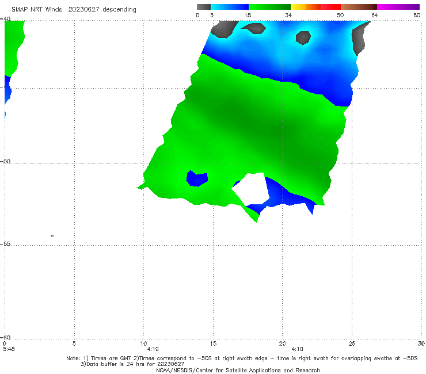The image size is (426, 374).
Task: Click the color bar label '64'
Action: [x=375, y=15]
